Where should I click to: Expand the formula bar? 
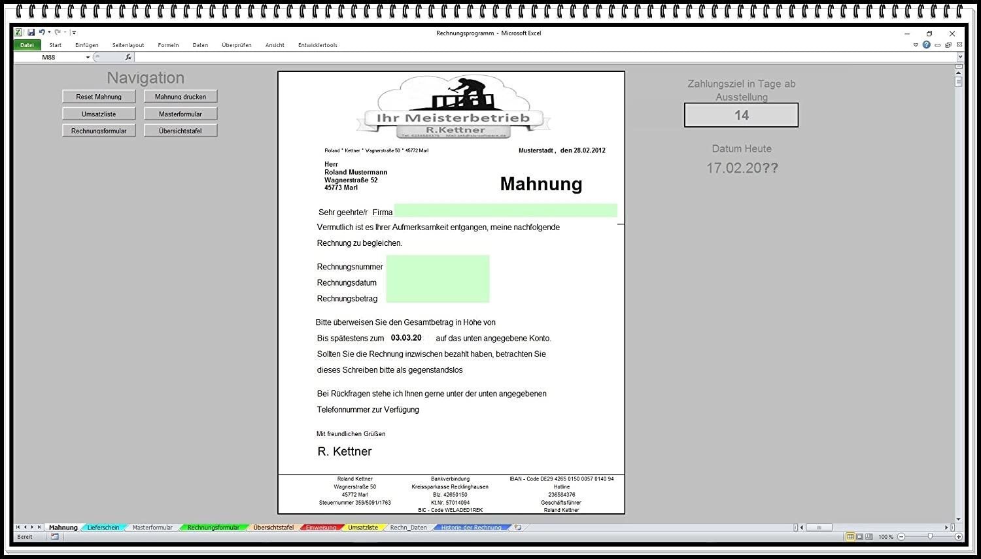click(x=960, y=58)
